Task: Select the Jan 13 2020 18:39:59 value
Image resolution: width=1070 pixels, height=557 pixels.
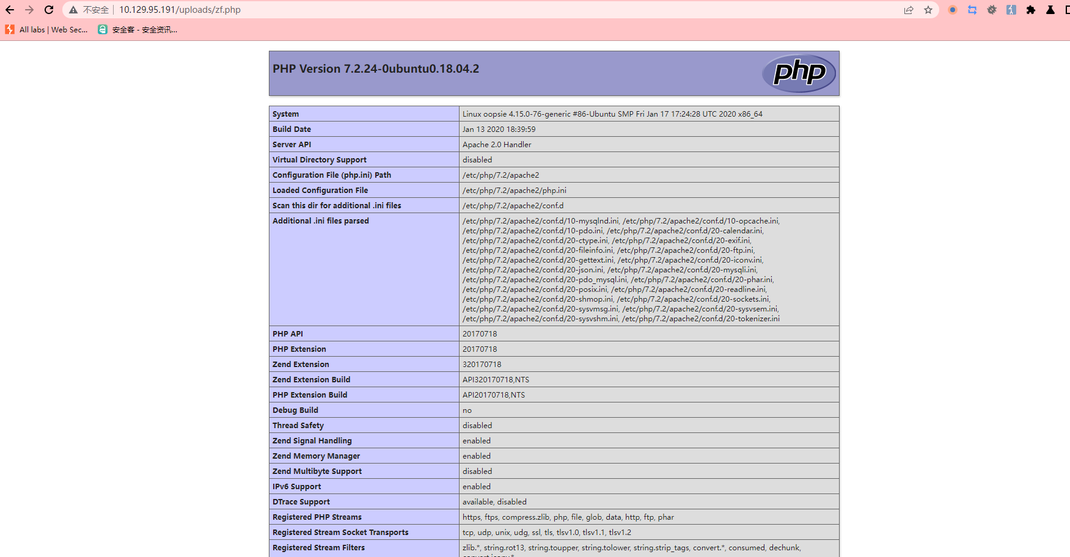Action: (499, 129)
